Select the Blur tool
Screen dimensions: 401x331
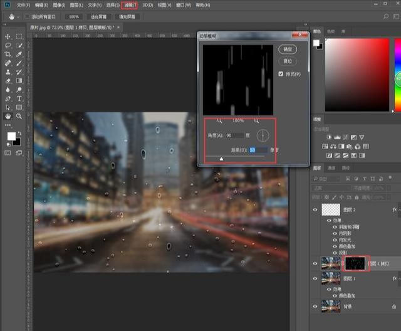point(8,90)
